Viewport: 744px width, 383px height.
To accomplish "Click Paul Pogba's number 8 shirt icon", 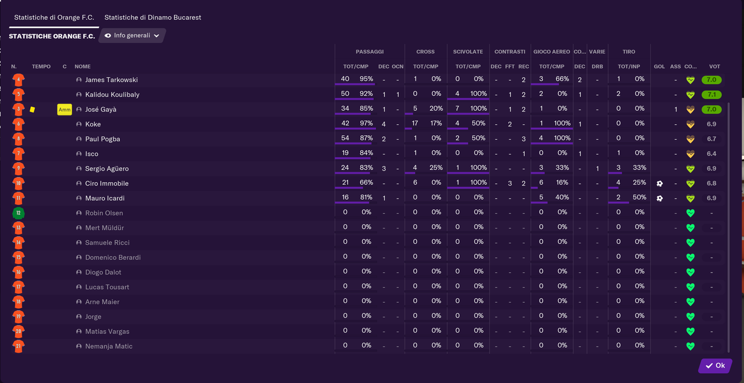I will (19, 139).
